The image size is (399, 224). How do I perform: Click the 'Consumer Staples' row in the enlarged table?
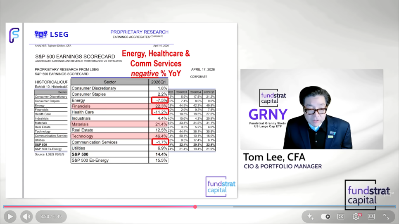[x=119, y=94]
